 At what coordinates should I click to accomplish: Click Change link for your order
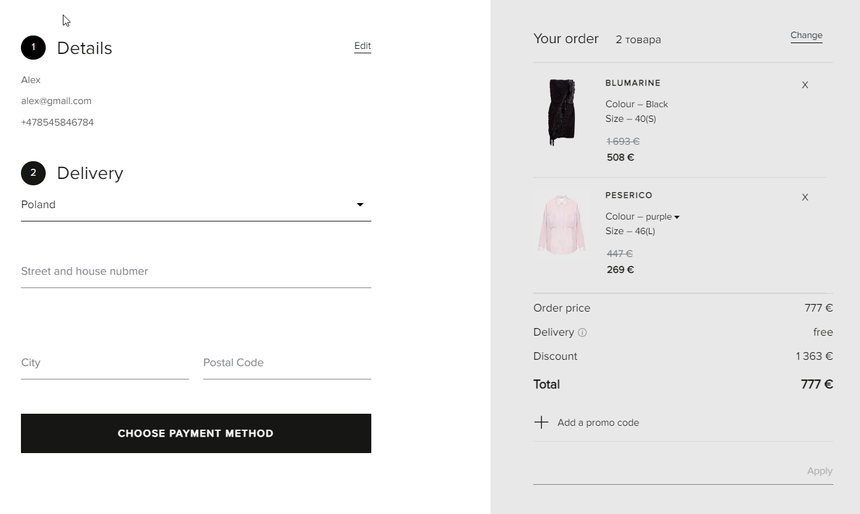[x=806, y=36]
